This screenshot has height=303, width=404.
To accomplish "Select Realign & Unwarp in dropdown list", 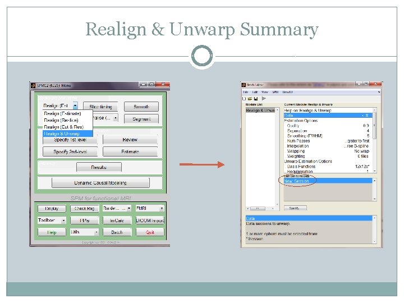I will pos(67,134).
